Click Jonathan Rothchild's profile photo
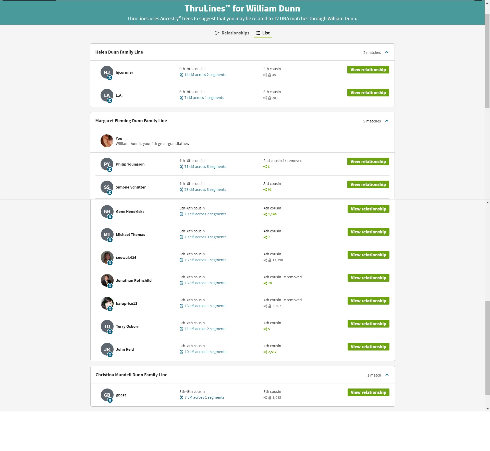 107,280
